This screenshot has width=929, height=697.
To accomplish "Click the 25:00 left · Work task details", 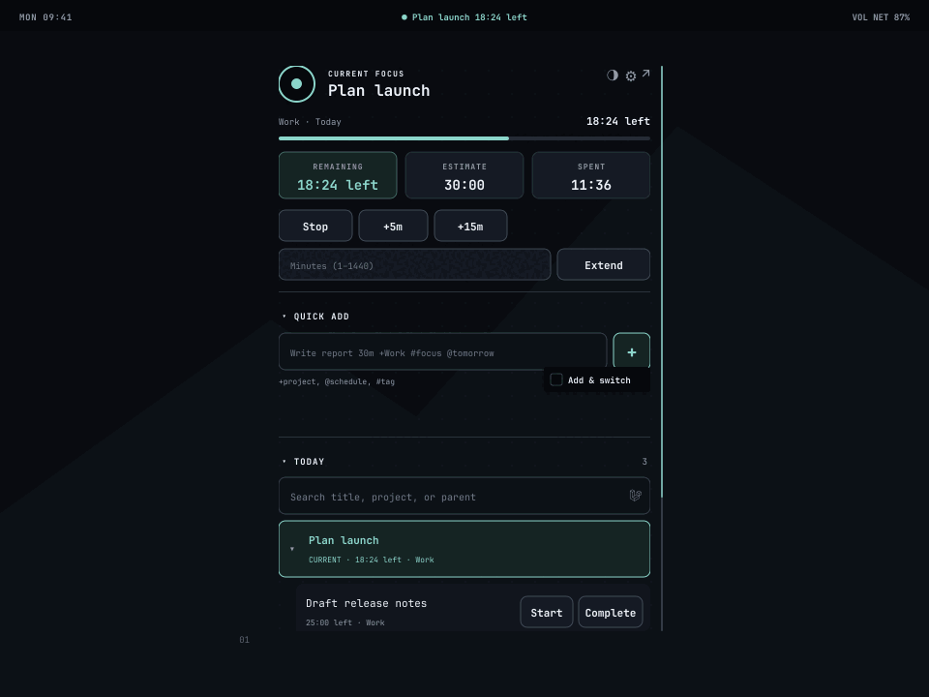I will click(x=345, y=622).
